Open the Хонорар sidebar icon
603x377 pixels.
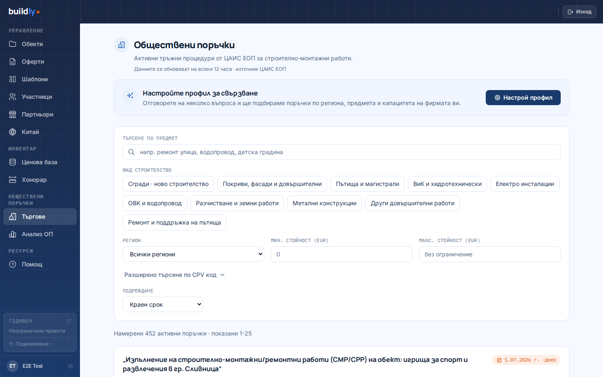tap(13, 180)
